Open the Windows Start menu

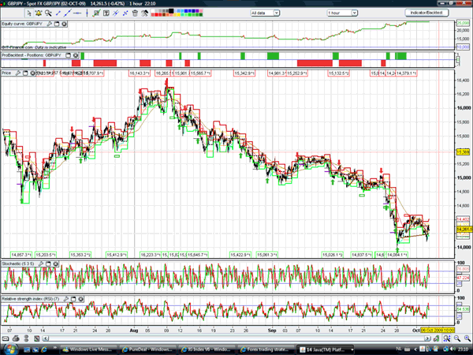(x=10, y=349)
